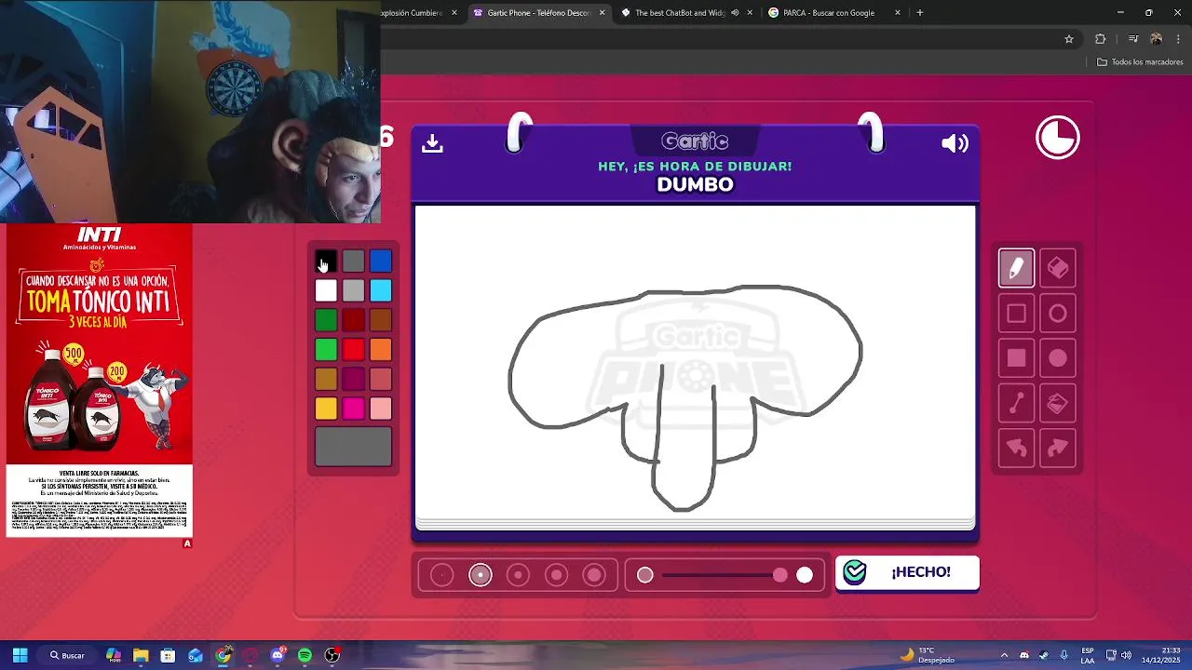
Task: Pick the hot pink color swatch
Action: [x=353, y=409]
